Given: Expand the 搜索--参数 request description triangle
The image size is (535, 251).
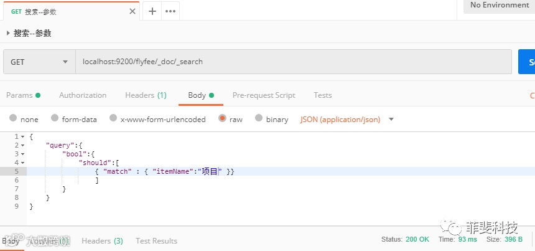Looking at the screenshot, I should [8, 33].
